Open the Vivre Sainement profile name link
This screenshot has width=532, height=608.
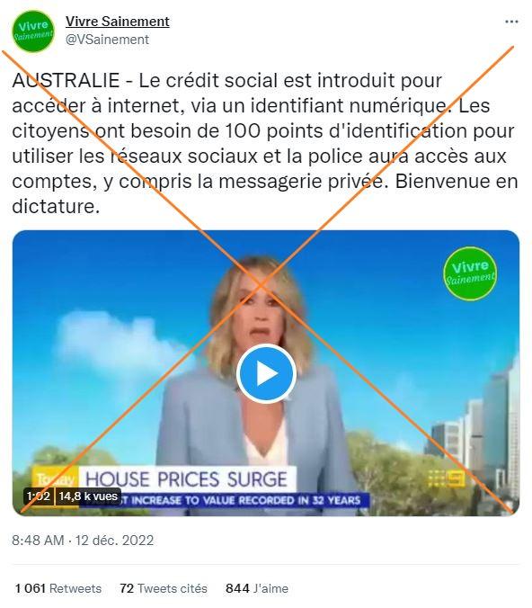click(118, 22)
